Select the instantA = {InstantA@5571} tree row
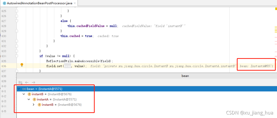The image size is (277, 118). (x=147, y=99)
